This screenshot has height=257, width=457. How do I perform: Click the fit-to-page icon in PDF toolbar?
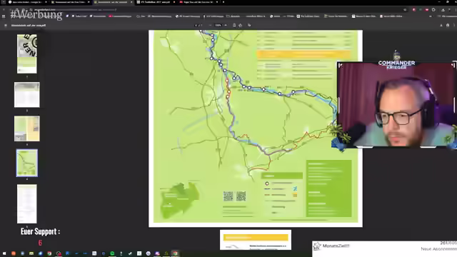coord(234,26)
